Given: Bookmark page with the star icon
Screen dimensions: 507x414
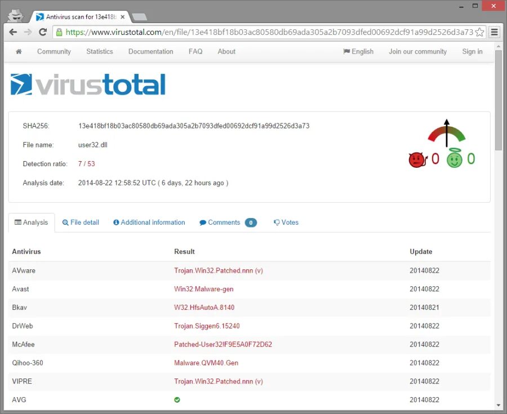Looking at the screenshot, I should click(480, 32).
